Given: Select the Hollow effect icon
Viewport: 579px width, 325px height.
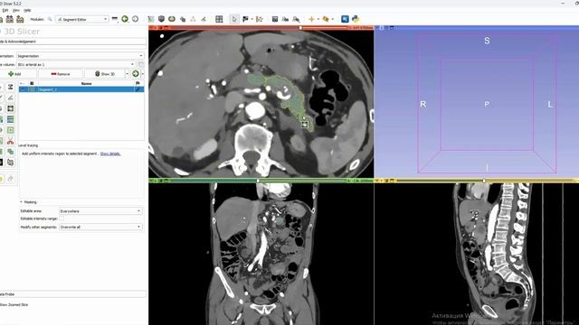Looking at the screenshot, I should click(x=10, y=130).
